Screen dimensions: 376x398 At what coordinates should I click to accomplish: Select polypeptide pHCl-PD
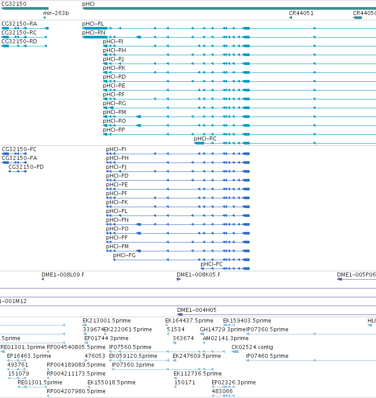tap(117, 176)
